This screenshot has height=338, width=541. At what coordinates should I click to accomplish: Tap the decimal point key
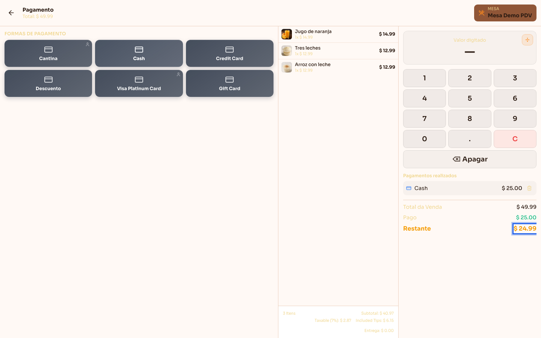pyautogui.click(x=470, y=139)
